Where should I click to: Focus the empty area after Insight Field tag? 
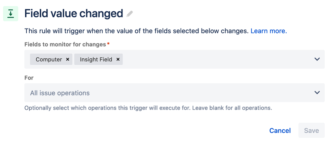pyautogui.click(x=217, y=59)
